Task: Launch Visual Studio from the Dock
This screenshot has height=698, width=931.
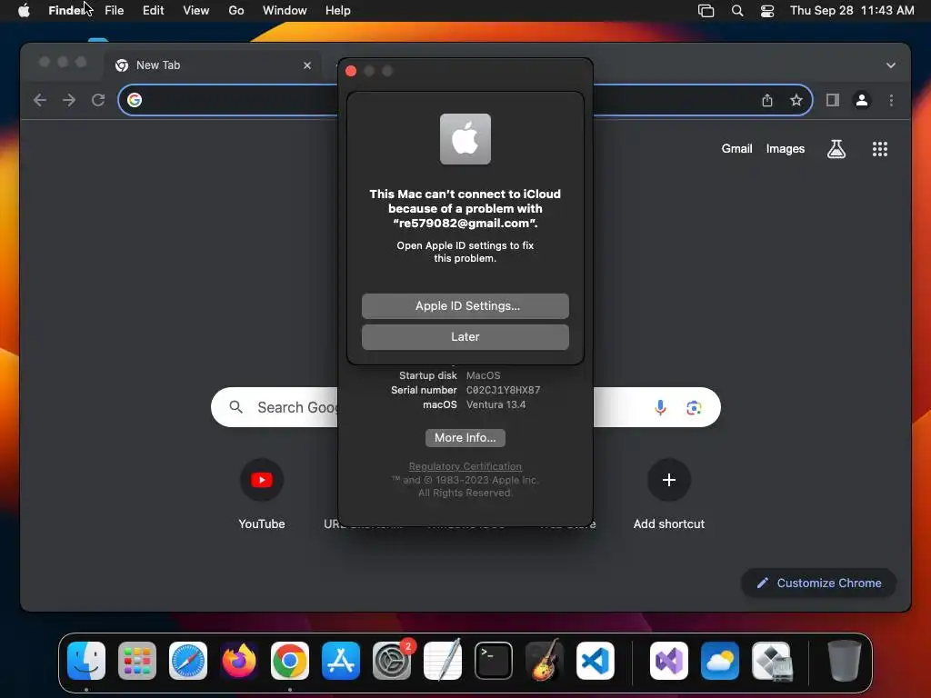Action: tap(669, 661)
